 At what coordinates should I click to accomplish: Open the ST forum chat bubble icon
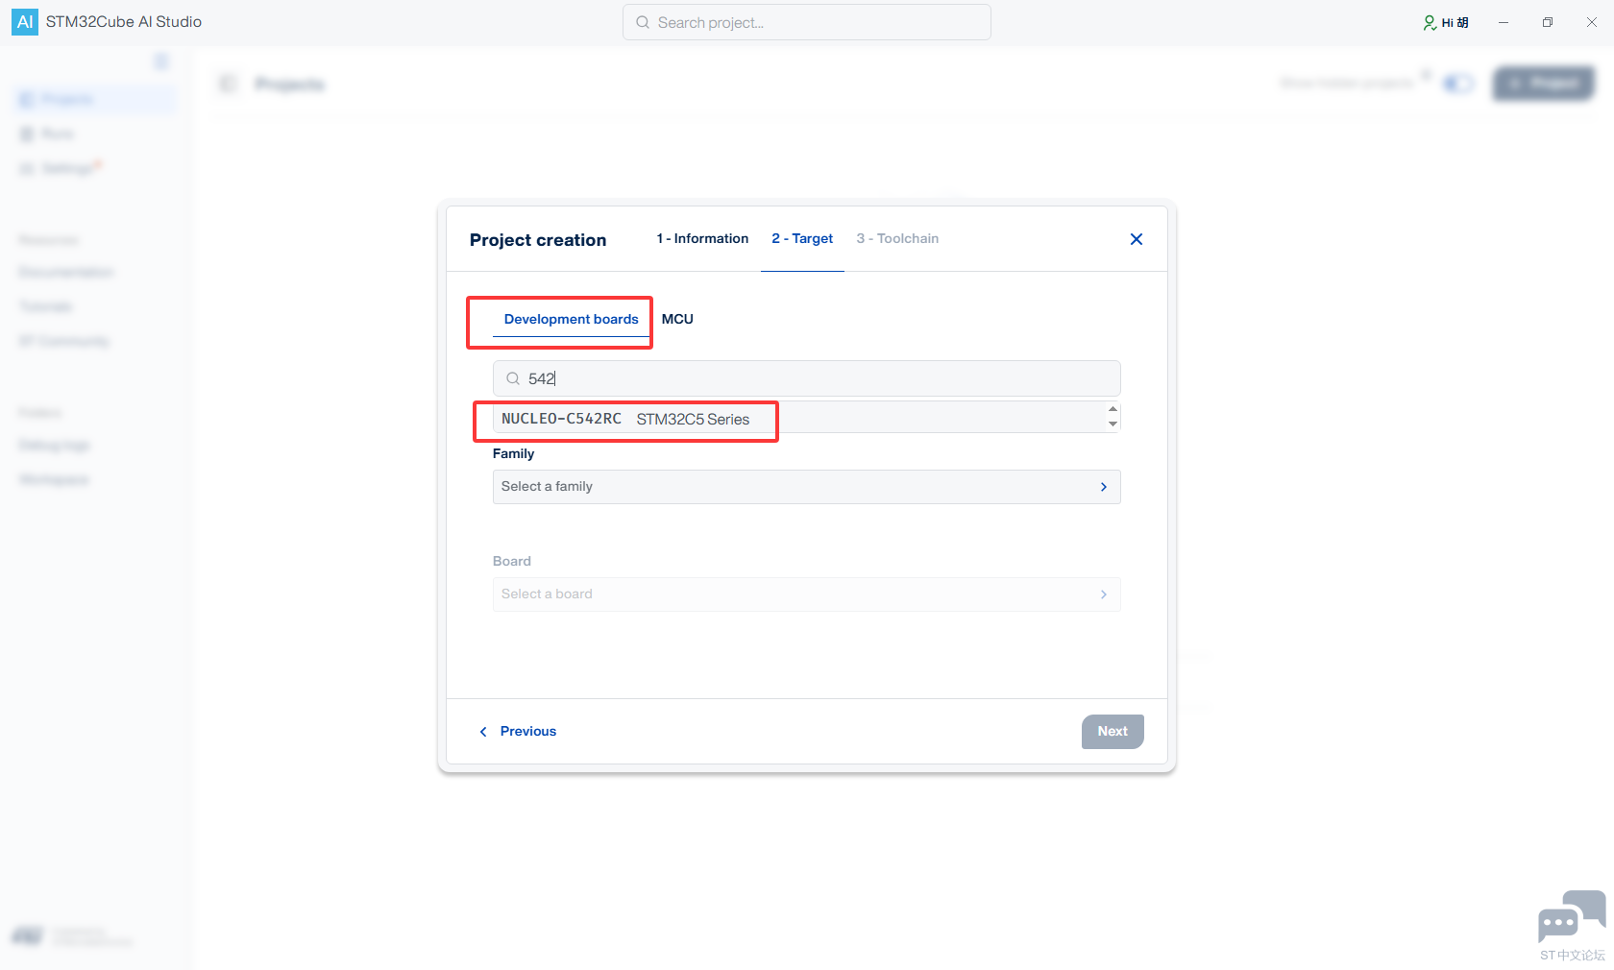tap(1571, 917)
